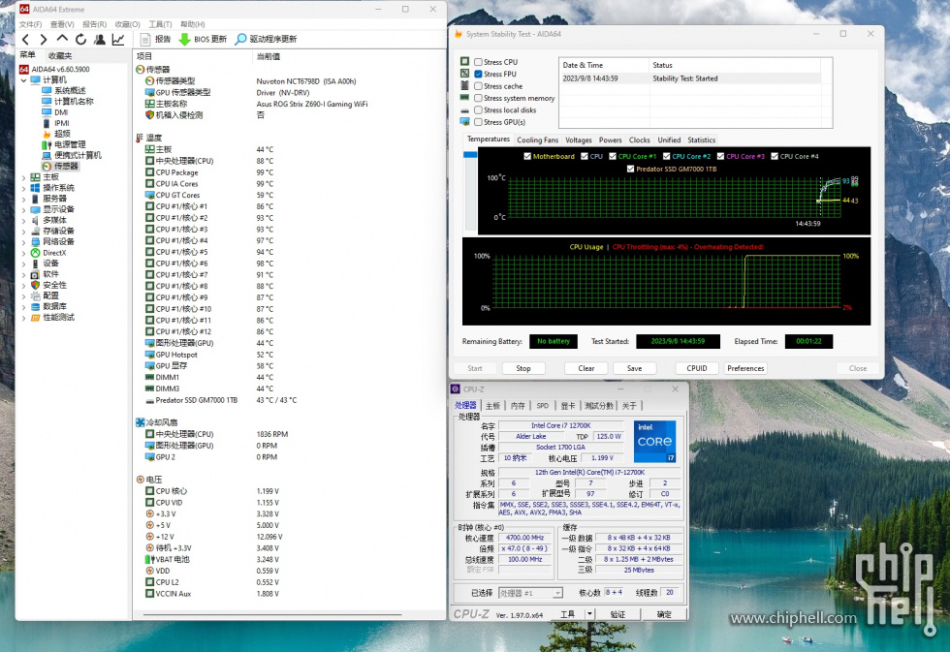The width and height of the screenshot is (950, 652).
Task: Switch to 收藏夹 favorites tab in AIDA64
Action: click(x=60, y=55)
